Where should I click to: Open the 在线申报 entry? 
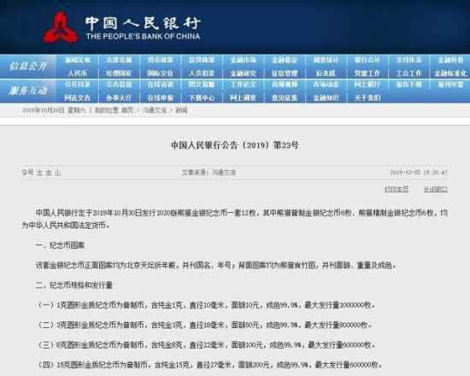tap(161, 97)
